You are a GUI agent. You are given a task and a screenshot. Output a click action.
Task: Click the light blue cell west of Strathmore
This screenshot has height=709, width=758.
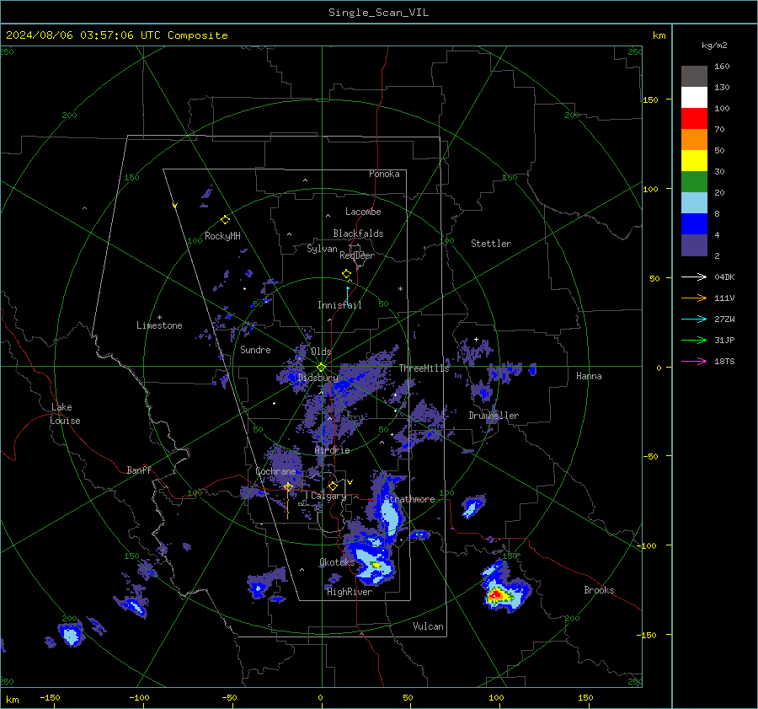pyautogui.click(x=390, y=516)
